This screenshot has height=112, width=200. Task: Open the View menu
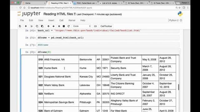point(41,20)
